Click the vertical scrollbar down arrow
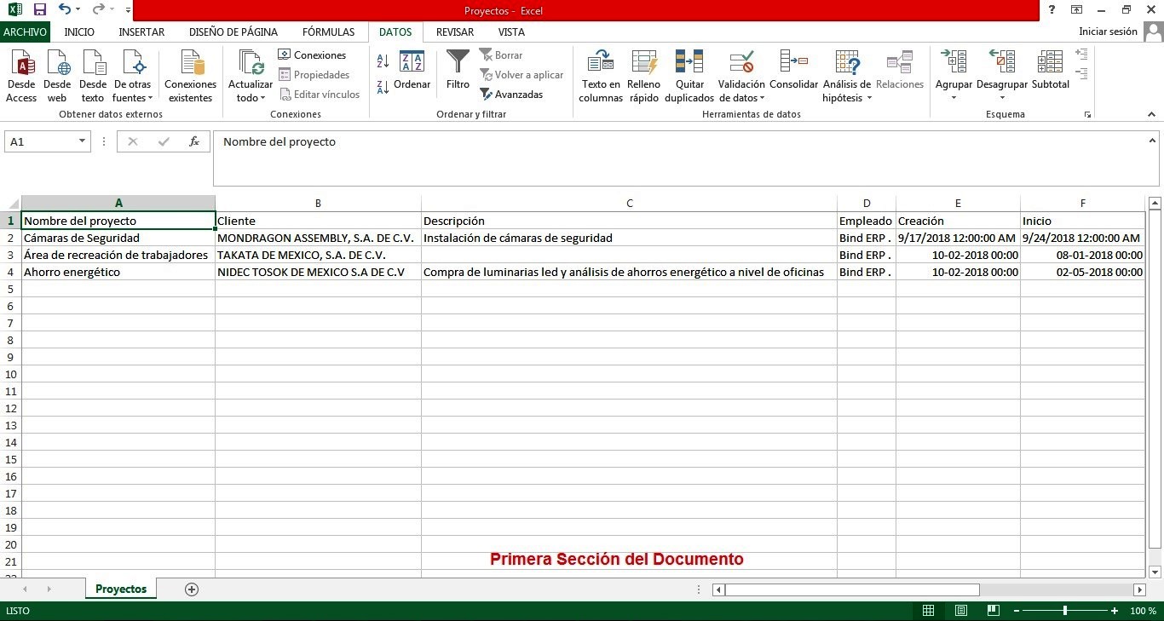 click(x=1155, y=572)
